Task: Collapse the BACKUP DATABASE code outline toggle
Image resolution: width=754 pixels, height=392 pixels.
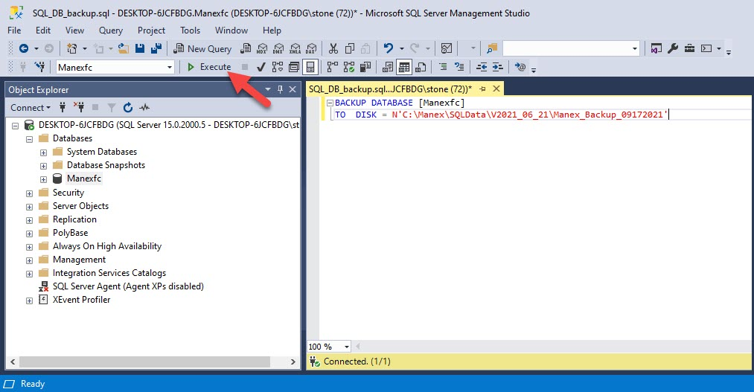Action: (330, 103)
